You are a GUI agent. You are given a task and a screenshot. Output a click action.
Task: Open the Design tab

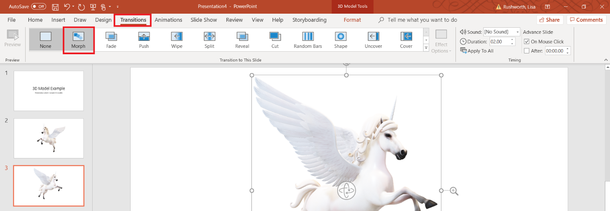tap(103, 20)
